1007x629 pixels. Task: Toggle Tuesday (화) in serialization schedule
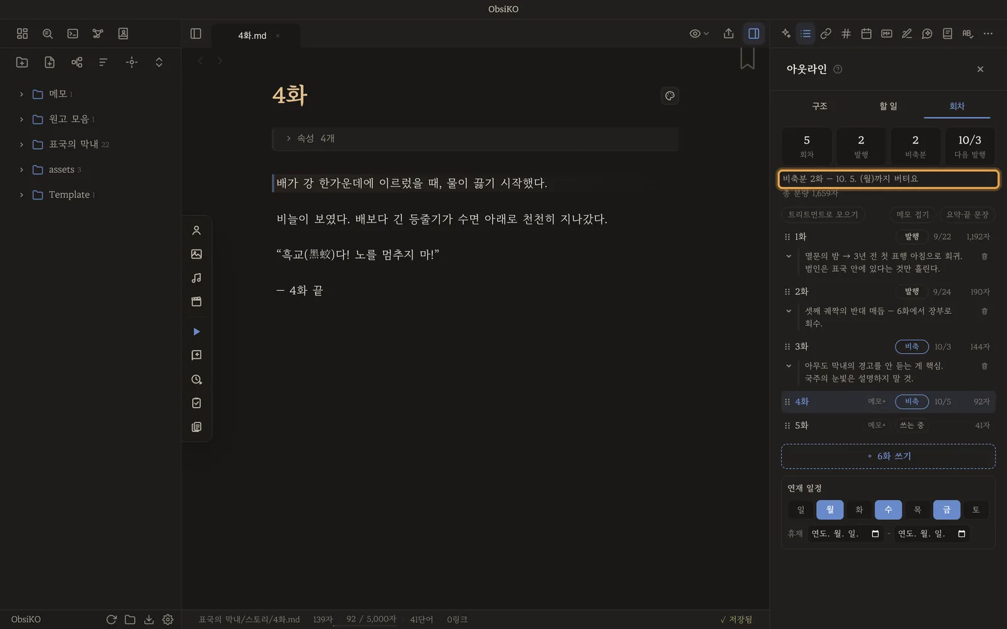pos(859,509)
